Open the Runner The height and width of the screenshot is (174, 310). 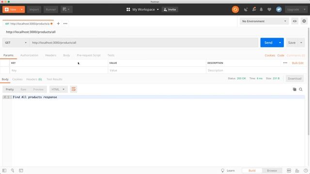[x=51, y=10]
